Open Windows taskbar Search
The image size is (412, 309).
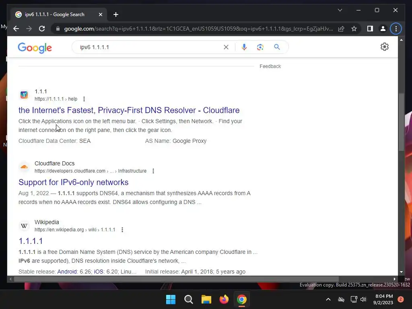pyautogui.click(x=189, y=299)
